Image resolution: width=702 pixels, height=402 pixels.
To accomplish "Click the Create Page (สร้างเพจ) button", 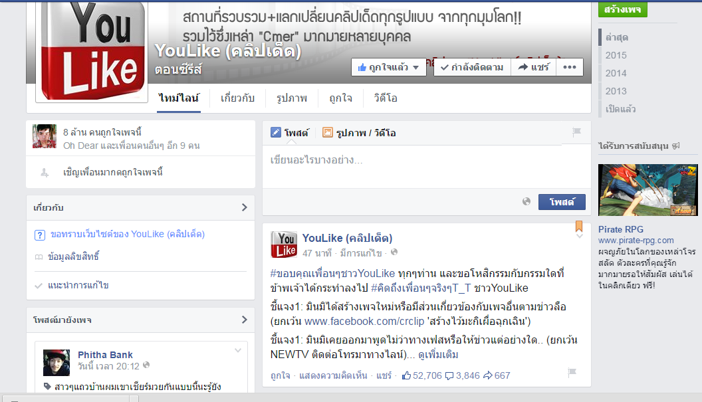I will (622, 9).
